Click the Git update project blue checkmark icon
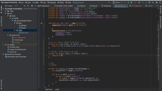162x91 pixels. pyautogui.click(x=143, y=2)
